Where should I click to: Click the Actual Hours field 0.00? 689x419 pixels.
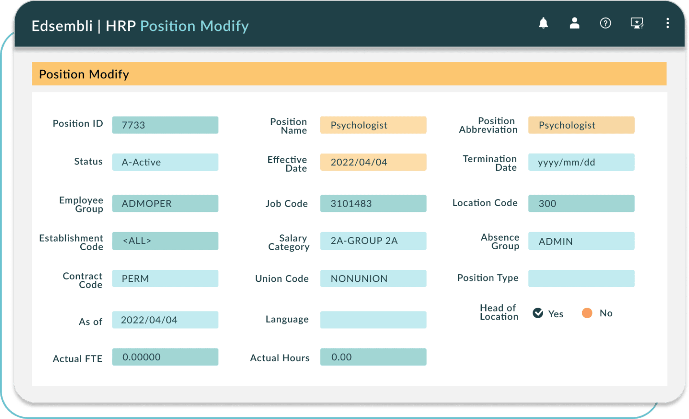tap(373, 357)
